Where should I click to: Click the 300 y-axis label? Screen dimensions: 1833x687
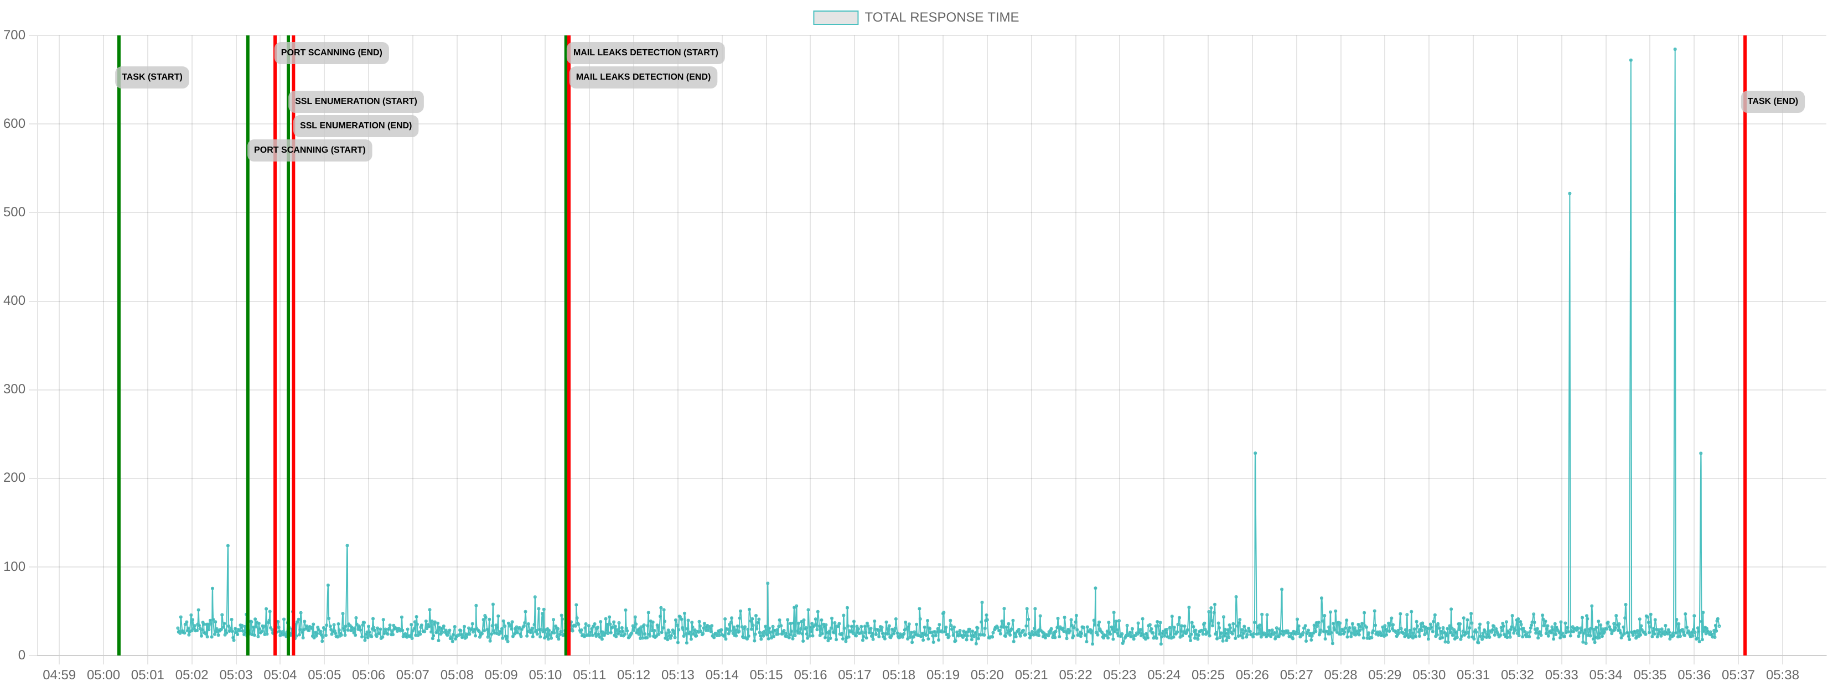[x=14, y=389]
